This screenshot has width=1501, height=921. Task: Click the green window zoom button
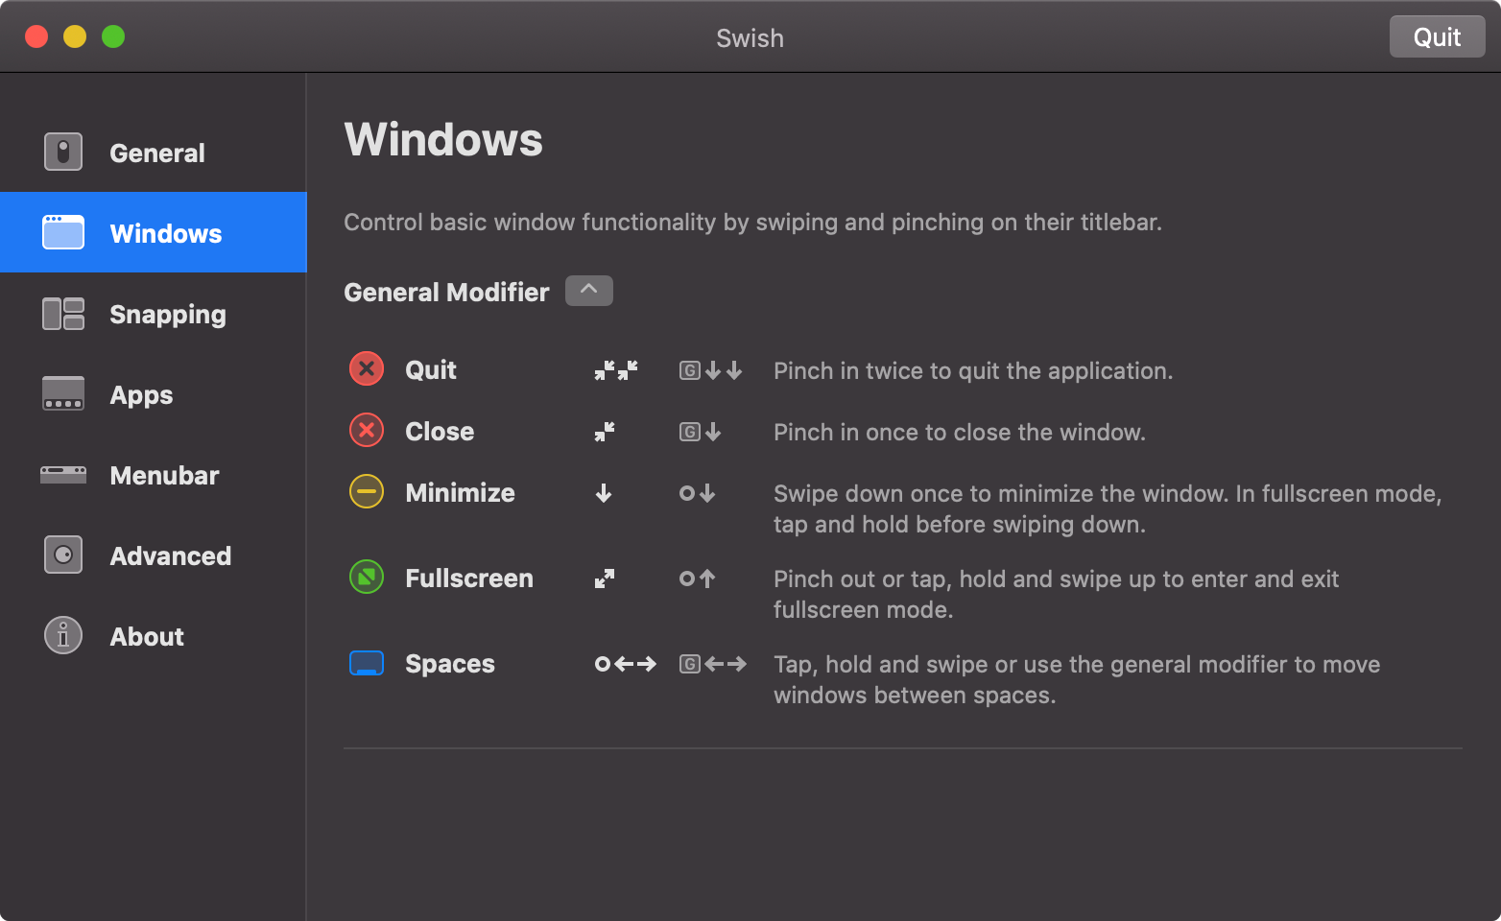pyautogui.click(x=113, y=36)
